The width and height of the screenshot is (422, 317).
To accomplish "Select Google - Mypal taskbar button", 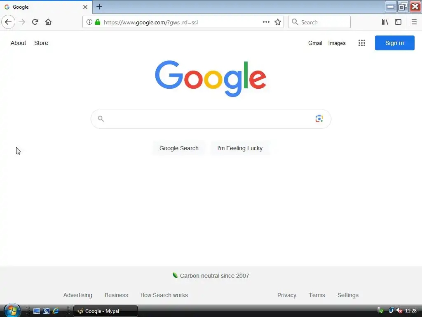I will 105,311.
